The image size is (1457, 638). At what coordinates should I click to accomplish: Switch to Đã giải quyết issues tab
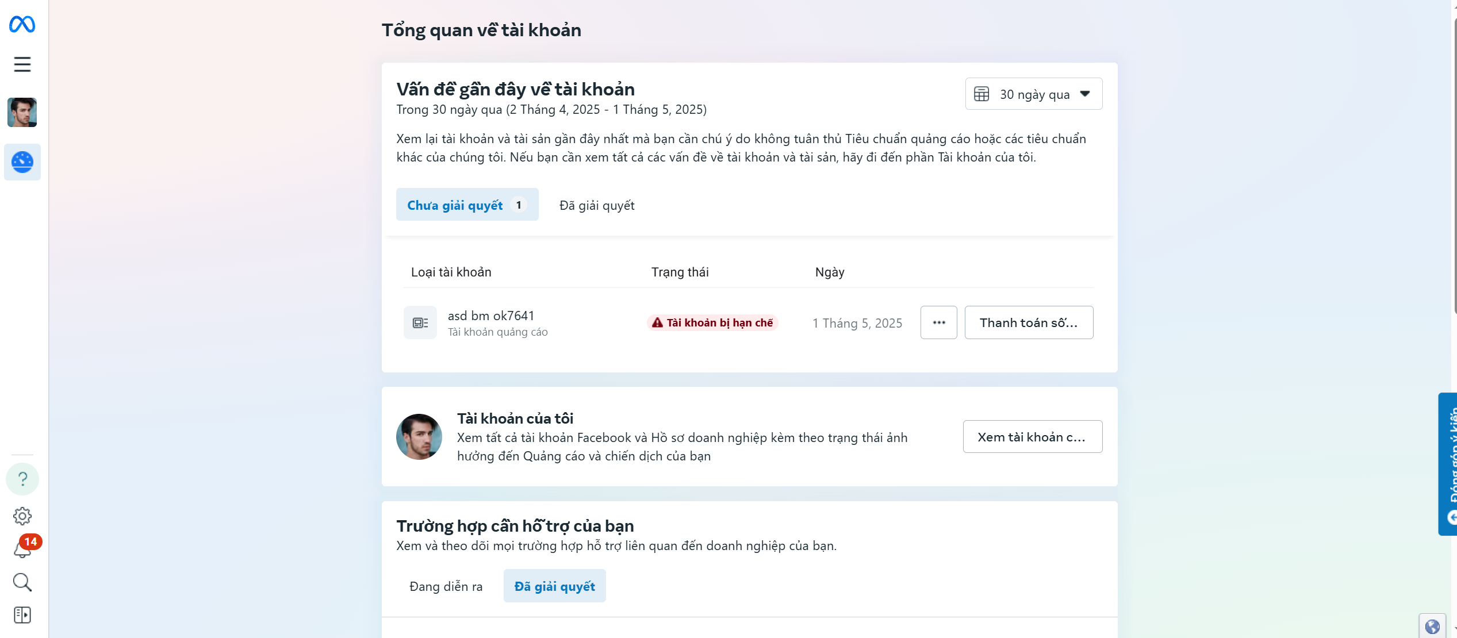(x=597, y=205)
